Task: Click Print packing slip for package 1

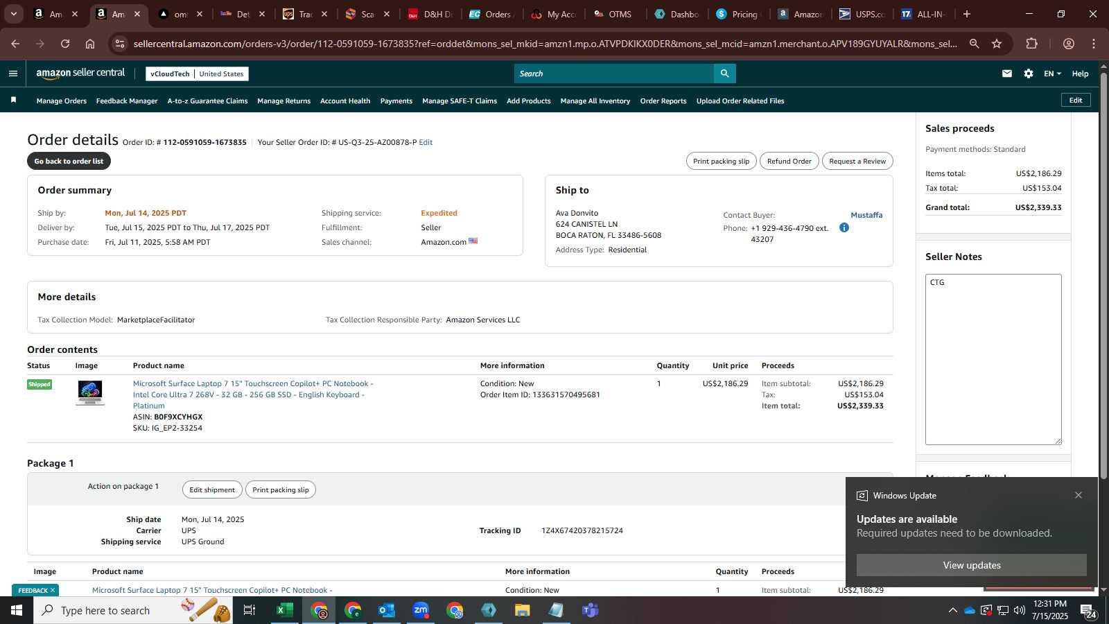Action: point(281,489)
